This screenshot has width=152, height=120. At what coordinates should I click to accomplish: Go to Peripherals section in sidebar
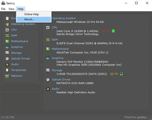coord(19,70)
